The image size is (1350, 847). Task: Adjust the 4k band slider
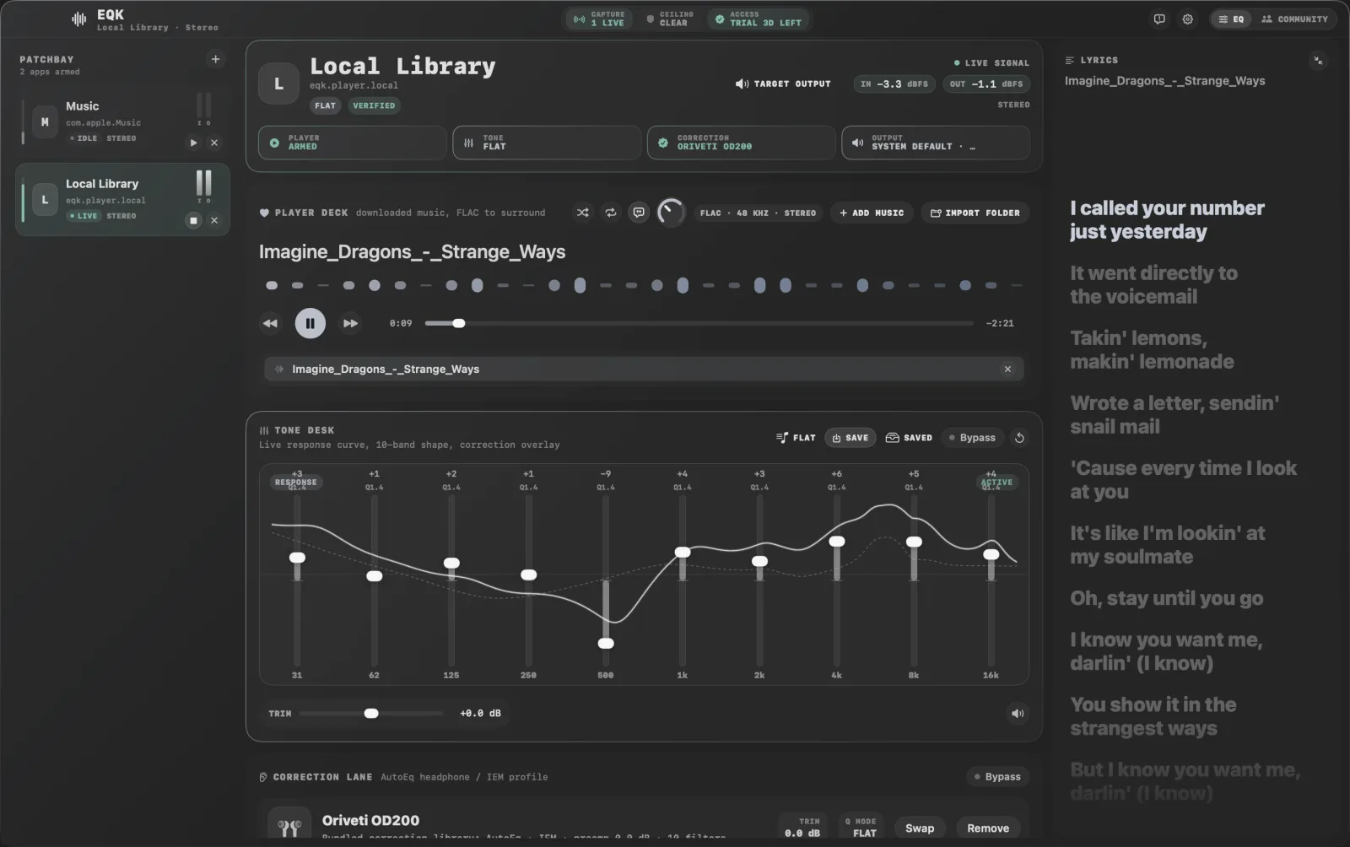pos(837,542)
